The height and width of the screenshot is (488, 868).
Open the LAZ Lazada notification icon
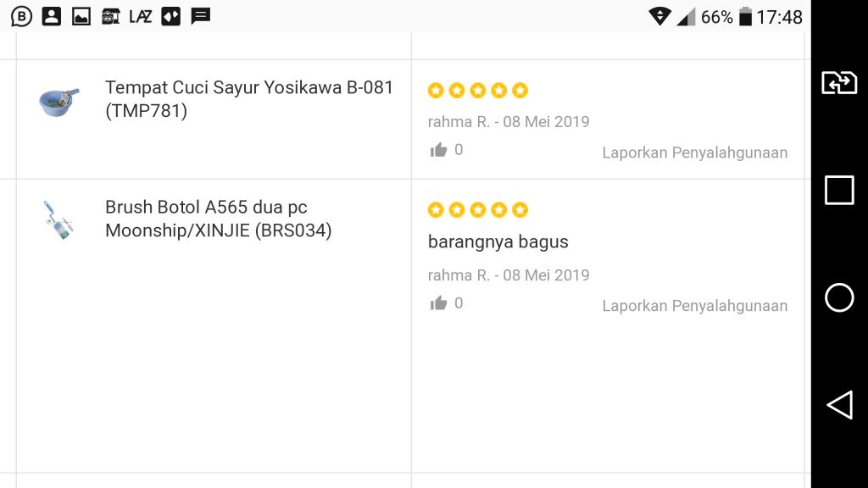pos(140,17)
